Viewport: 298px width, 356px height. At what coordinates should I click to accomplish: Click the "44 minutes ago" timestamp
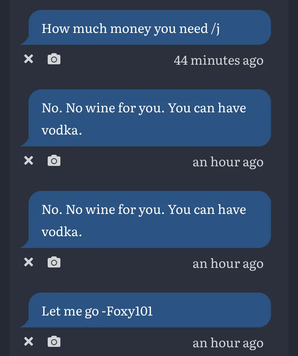[x=218, y=60]
